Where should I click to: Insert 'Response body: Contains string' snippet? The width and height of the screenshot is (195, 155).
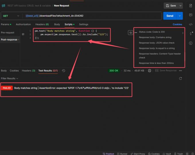[155, 37]
